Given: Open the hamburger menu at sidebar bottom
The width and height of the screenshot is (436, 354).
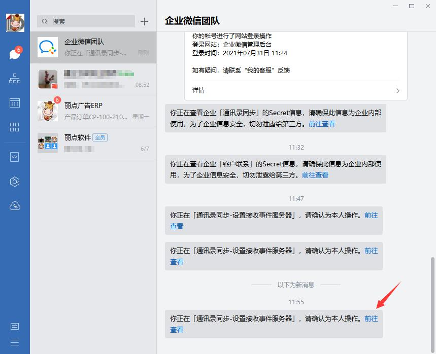Looking at the screenshot, I should click(x=15, y=343).
